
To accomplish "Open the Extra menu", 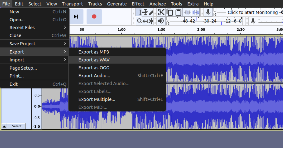I will (193, 4).
